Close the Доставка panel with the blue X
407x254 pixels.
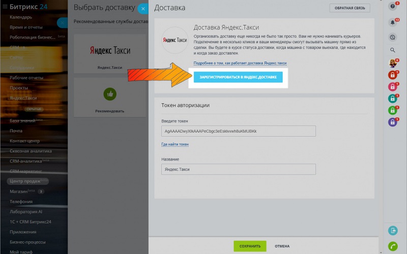click(143, 9)
